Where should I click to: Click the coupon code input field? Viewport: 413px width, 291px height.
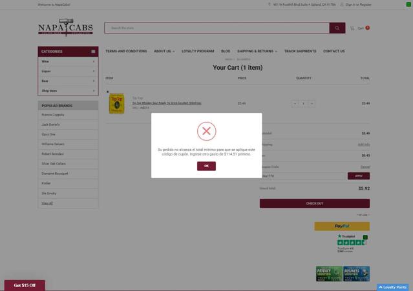pos(303,176)
